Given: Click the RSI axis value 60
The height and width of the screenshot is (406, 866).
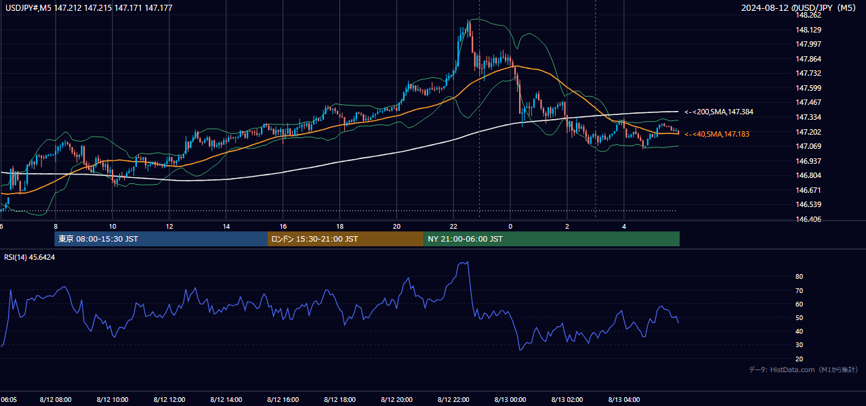Looking at the screenshot, I should coord(800,304).
